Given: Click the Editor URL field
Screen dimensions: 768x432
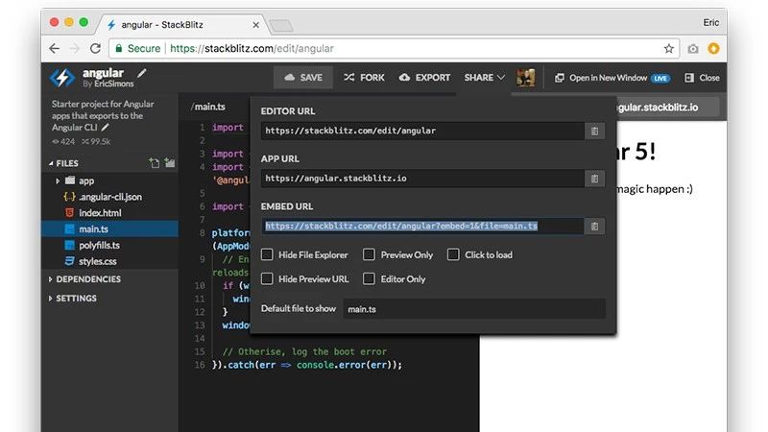Looking at the screenshot, I should (x=422, y=131).
